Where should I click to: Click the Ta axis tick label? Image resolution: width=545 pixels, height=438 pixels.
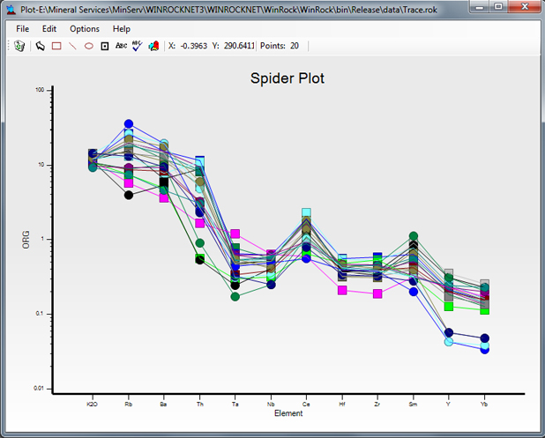pos(235,405)
